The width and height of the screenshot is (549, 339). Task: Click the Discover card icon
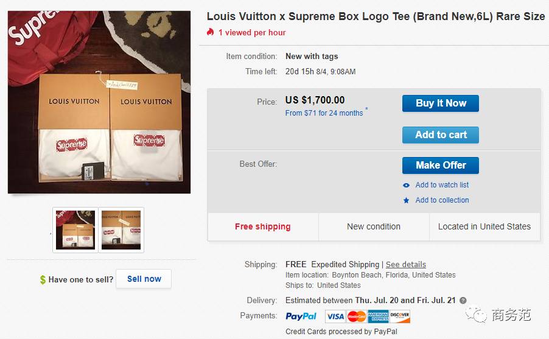pos(400,316)
